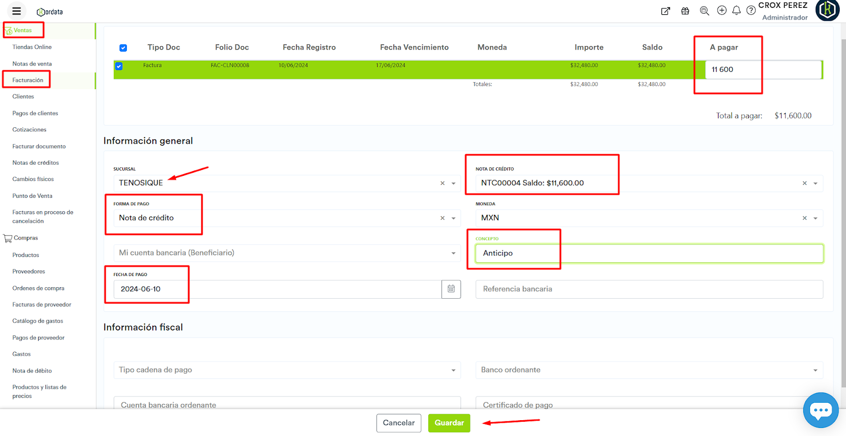The width and height of the screenshot is (846, 436).
Task: Expand the Banco ordenante dropdown
Action: pos(815,371)
